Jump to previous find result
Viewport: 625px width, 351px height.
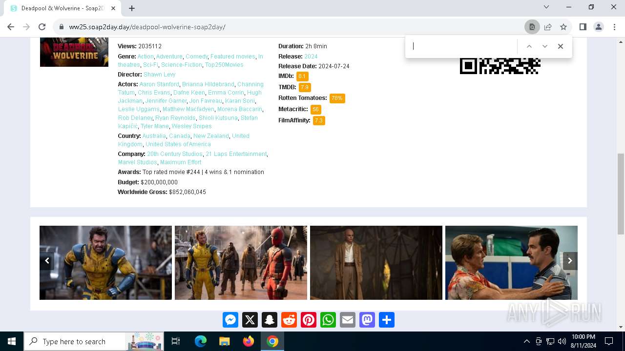tap(529, 46)
